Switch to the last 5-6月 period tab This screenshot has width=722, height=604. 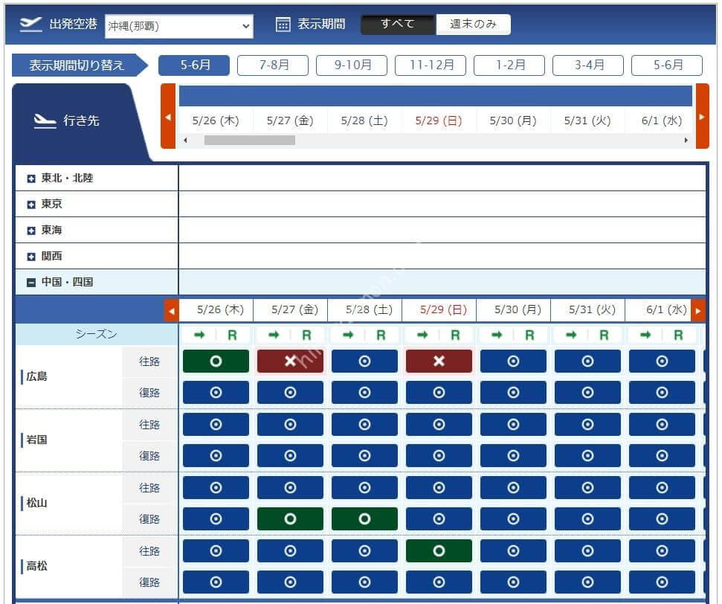666,65
